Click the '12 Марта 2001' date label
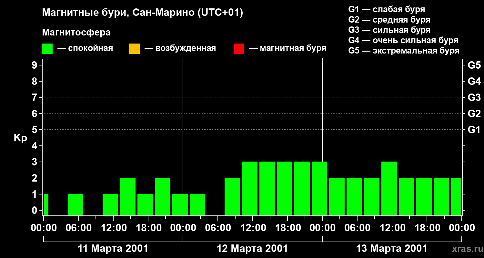Screen dimensions: 484x258 pos(253,249)
